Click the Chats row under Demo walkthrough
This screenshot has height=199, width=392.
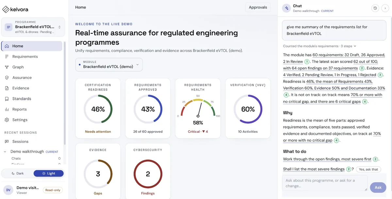point(36,158)
